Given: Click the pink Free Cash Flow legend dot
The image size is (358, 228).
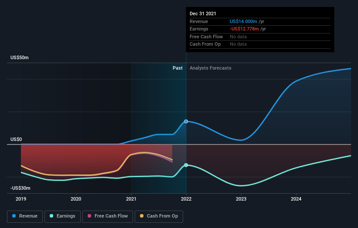Looking at the screenshot, I should coord(89,216).
